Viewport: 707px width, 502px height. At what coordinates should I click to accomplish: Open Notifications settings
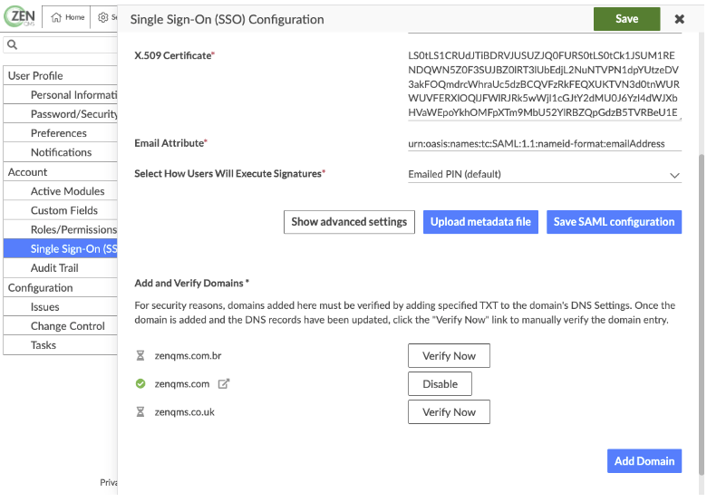[61, 152]
